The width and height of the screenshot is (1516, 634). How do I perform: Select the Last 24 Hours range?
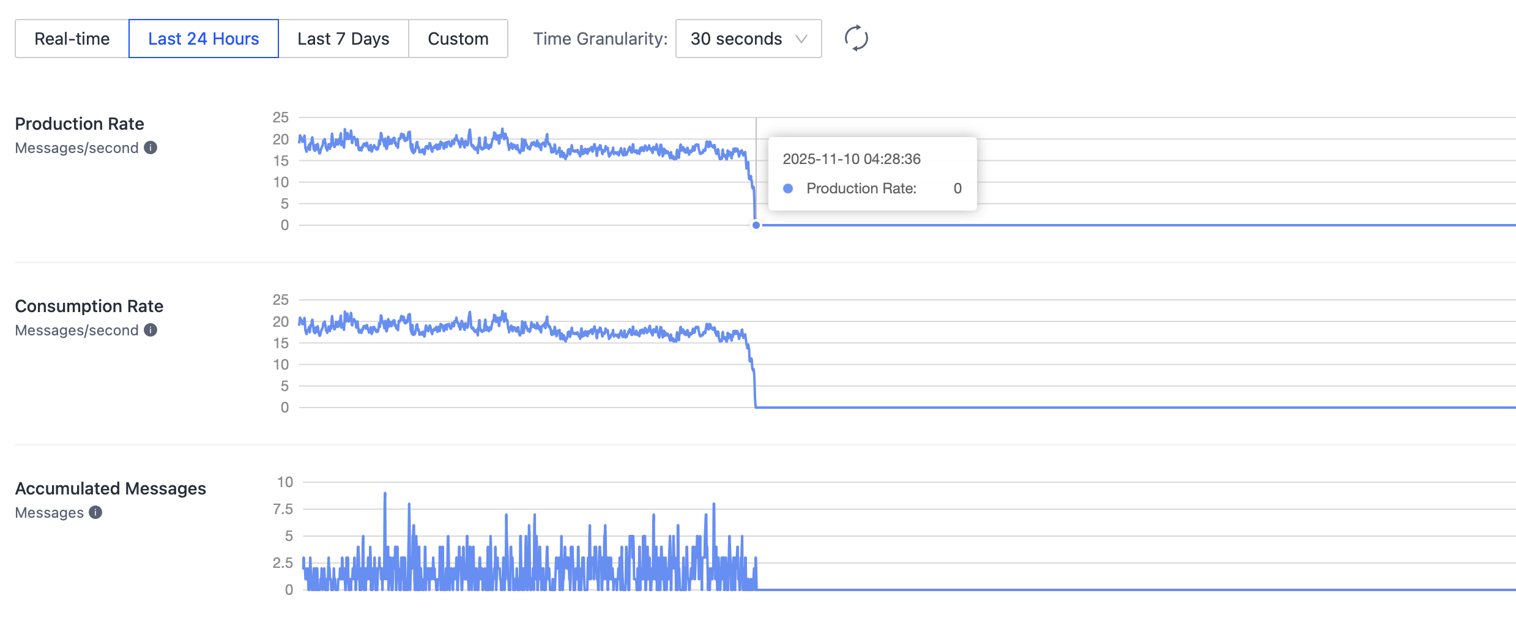(x=203, y=39)
